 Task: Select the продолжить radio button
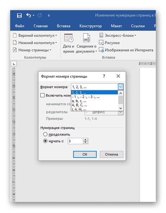pos(45,134)
